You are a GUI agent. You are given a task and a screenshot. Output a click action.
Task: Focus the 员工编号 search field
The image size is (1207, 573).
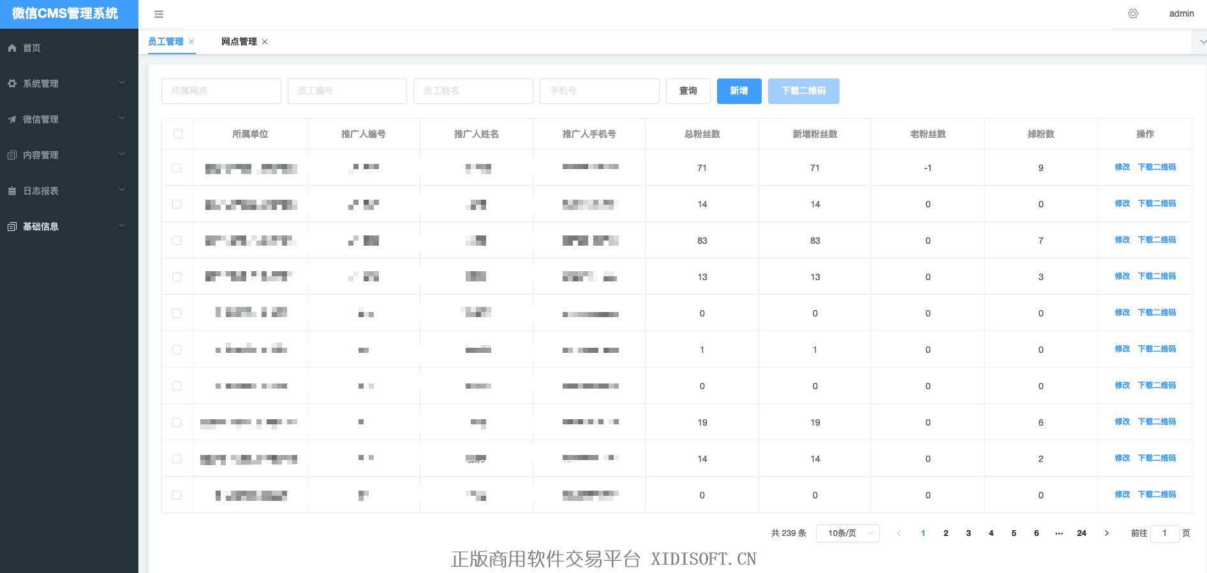(348, 91)
